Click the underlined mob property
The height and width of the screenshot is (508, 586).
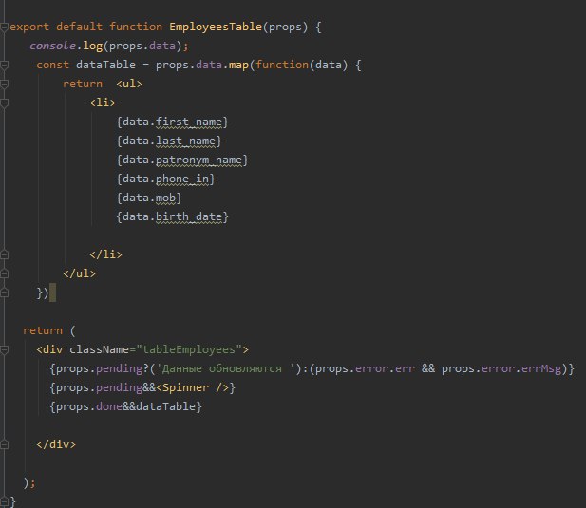pos(165,198)
